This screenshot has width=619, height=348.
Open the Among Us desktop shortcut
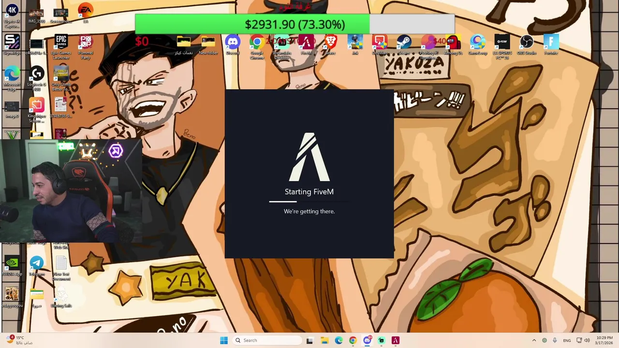point(453,44)
